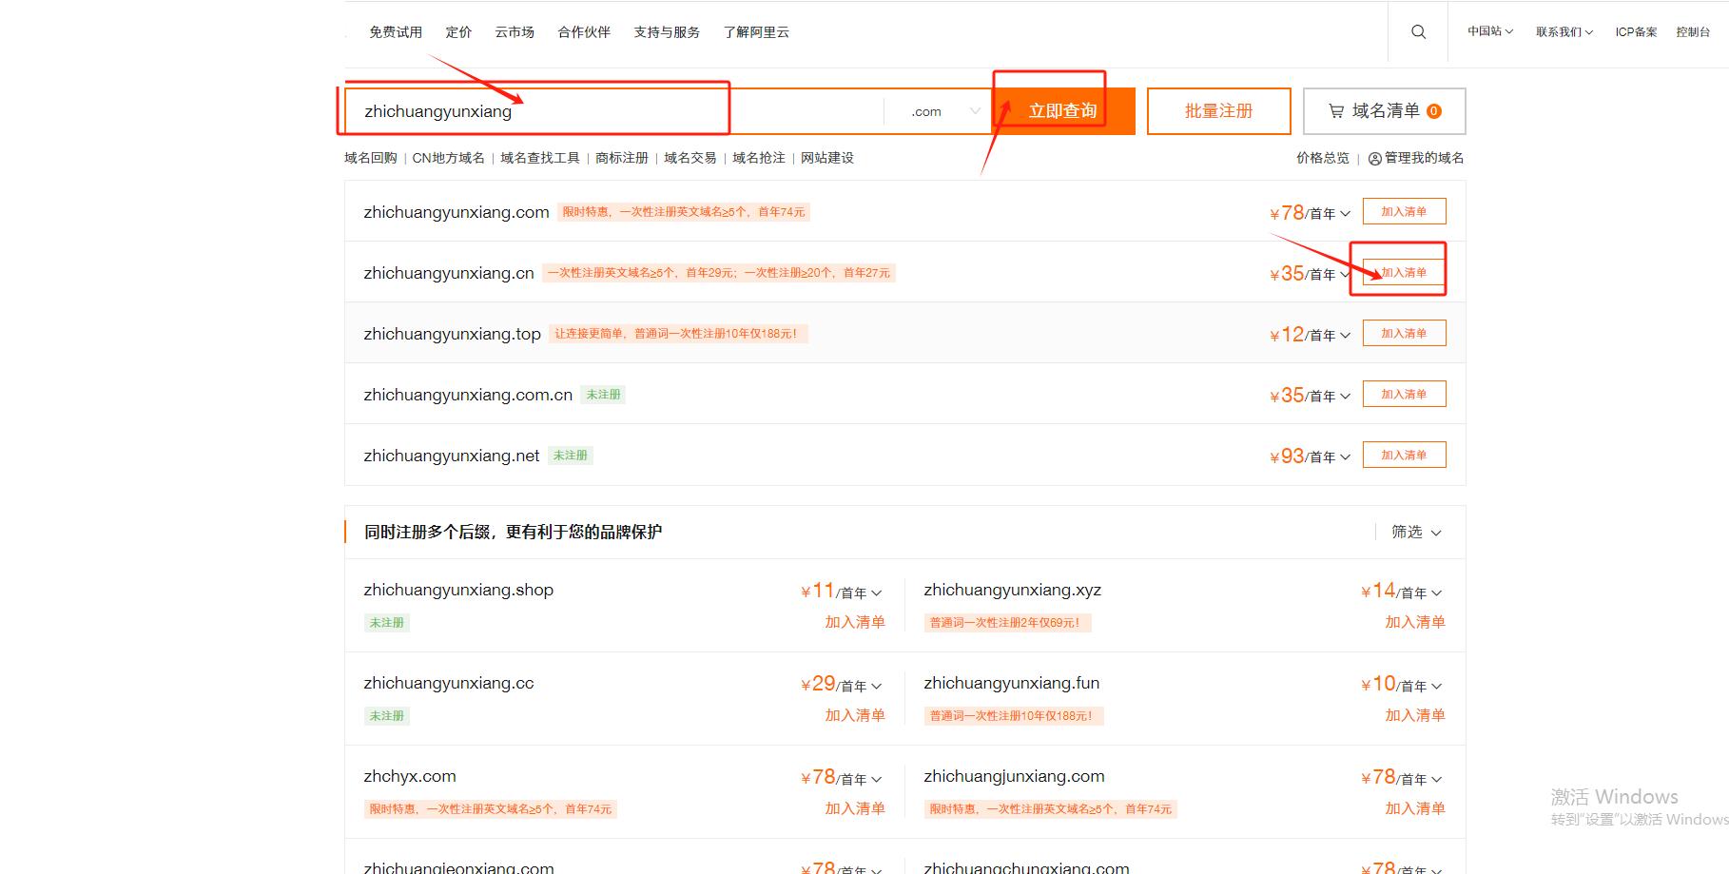Open the 支持与服务 navigation item

tap(667, 32)
